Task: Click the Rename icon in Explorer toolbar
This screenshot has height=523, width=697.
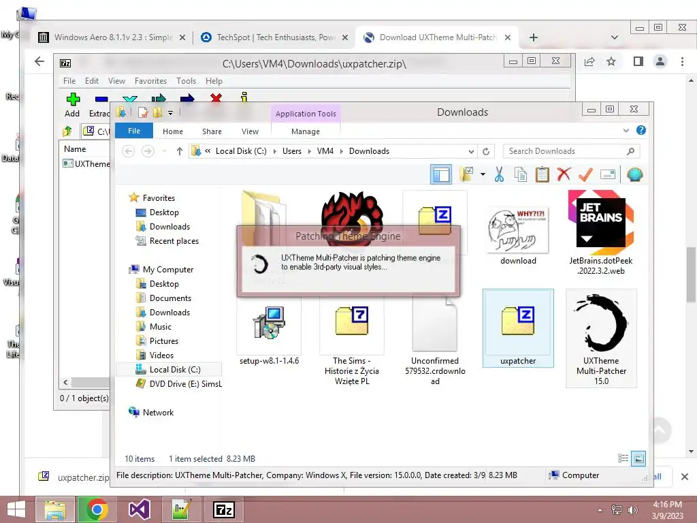Action: pos(608,174)
